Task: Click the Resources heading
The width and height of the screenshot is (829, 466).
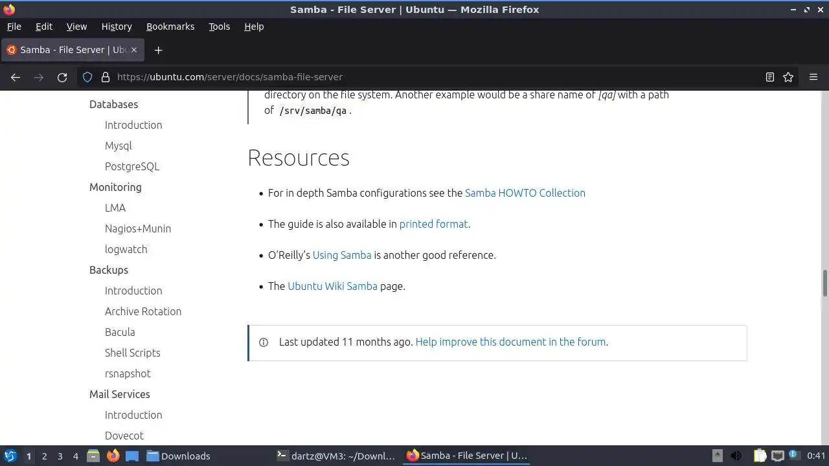Action: 299,158
